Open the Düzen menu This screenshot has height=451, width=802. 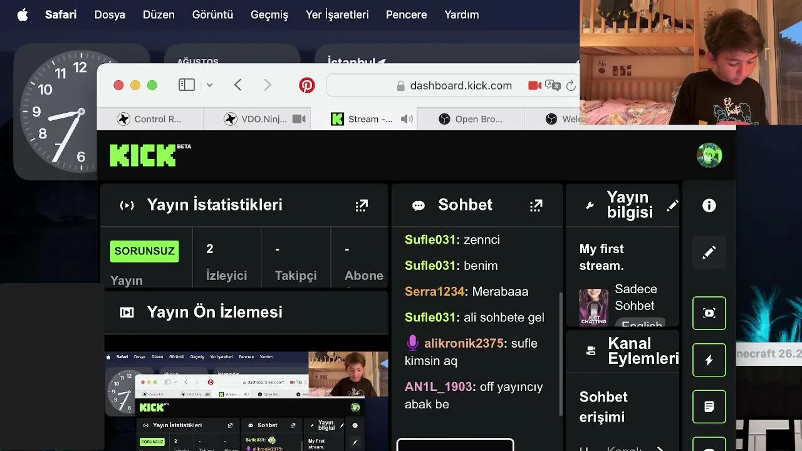pos(159,15)
